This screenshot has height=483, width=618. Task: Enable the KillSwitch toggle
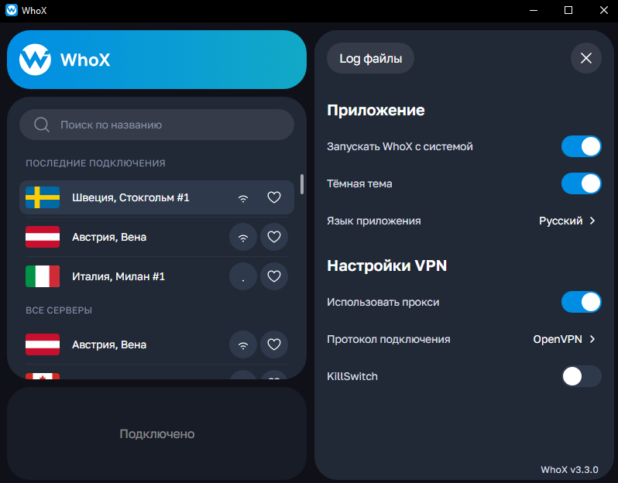click(582, 377)
